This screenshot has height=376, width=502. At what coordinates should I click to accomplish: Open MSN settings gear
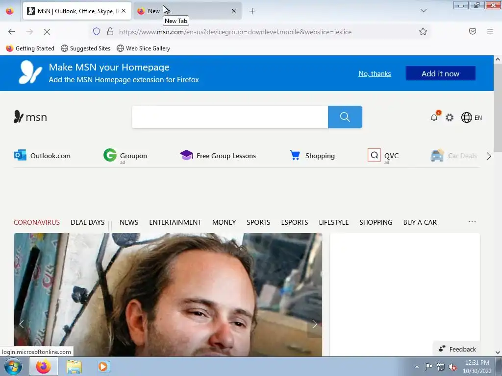[x=450, y=117]
